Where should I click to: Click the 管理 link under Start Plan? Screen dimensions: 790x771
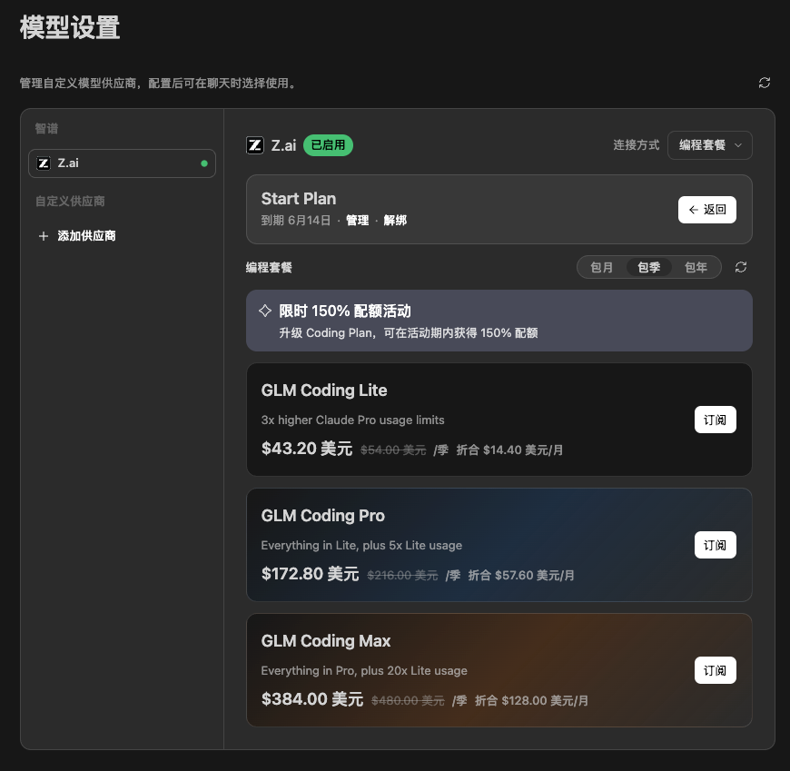(357, 220)
